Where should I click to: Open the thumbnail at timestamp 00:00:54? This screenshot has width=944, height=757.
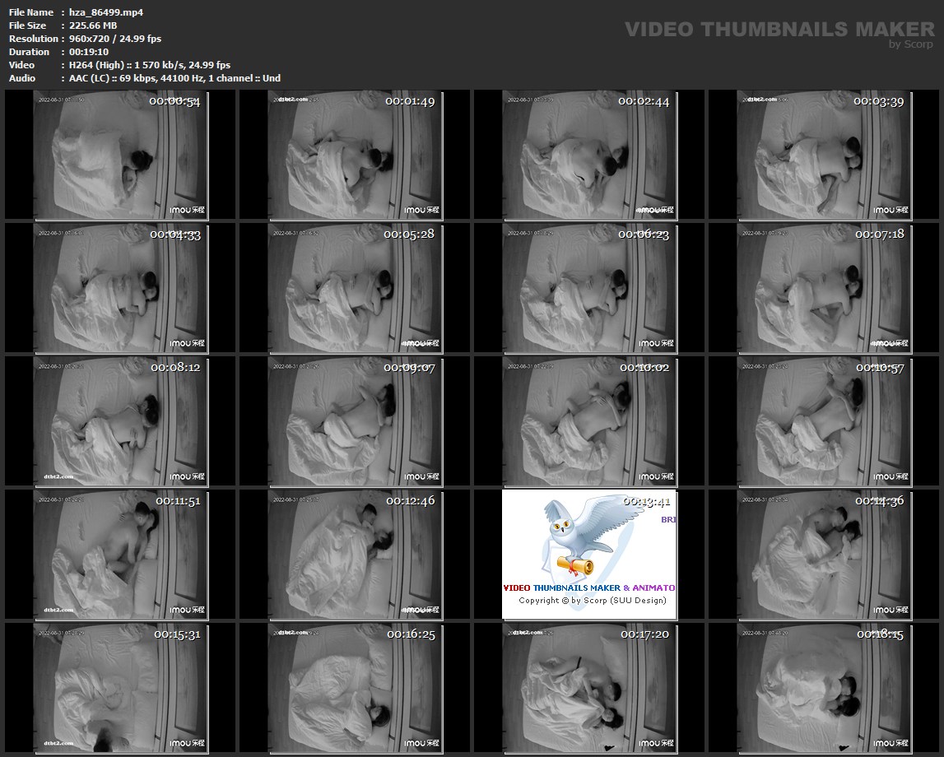[121, 155]
